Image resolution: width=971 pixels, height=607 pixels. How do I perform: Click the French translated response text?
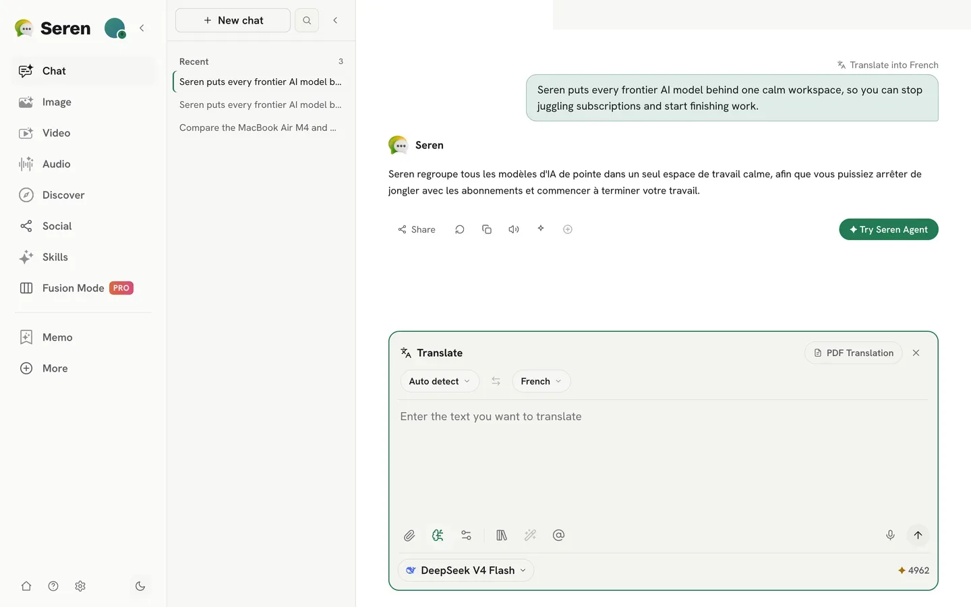pyautogui.click(x=655, y=182)
